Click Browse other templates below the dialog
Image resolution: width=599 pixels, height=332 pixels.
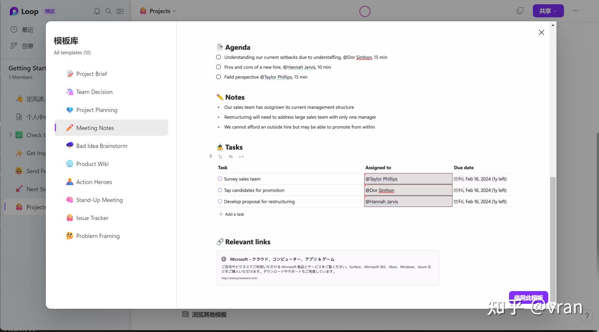pyautogui.click(x=205, y=315)
